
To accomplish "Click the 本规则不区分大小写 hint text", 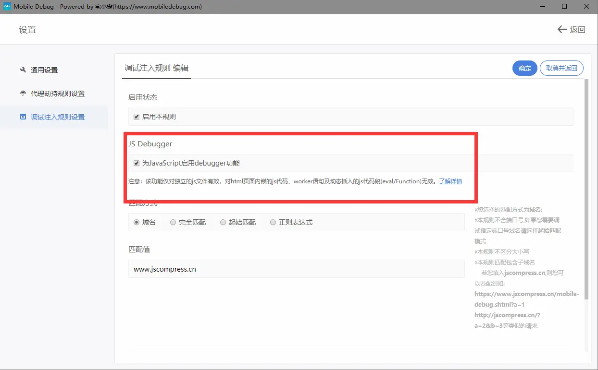I will 502,251.
